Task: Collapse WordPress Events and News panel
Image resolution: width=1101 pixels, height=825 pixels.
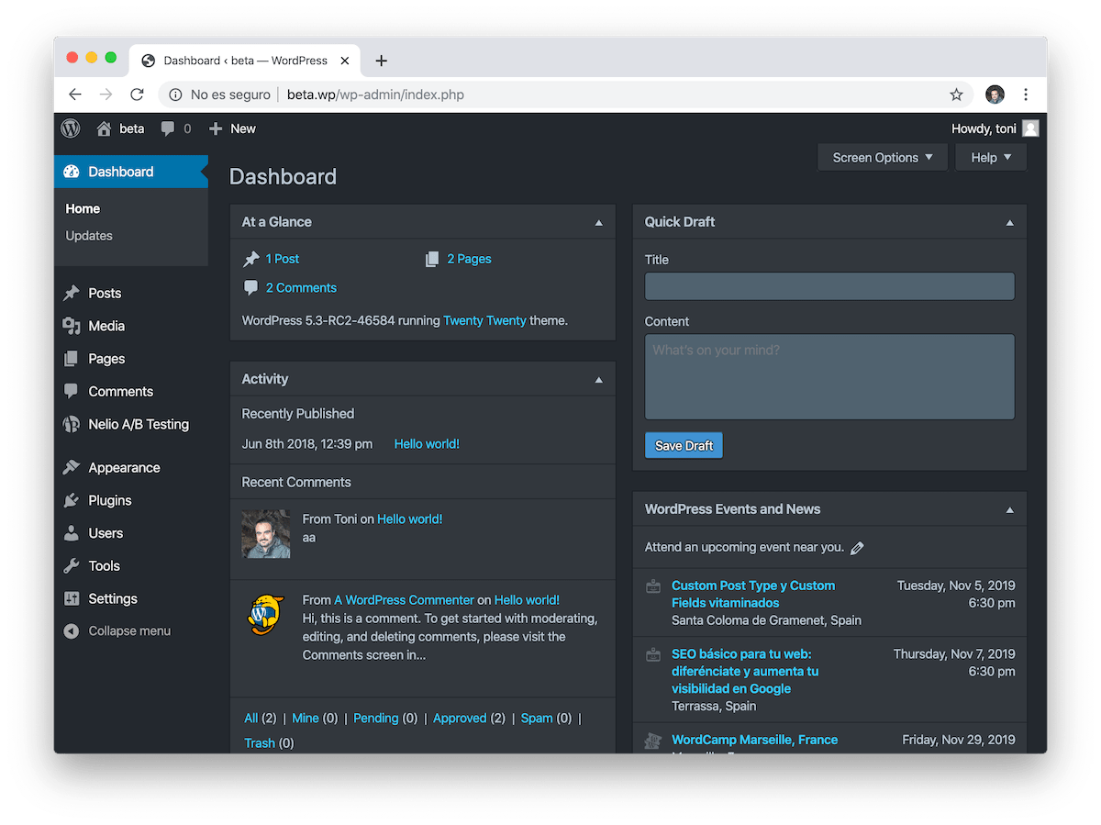Action: pyautogui.click(x=1010, y=509)
